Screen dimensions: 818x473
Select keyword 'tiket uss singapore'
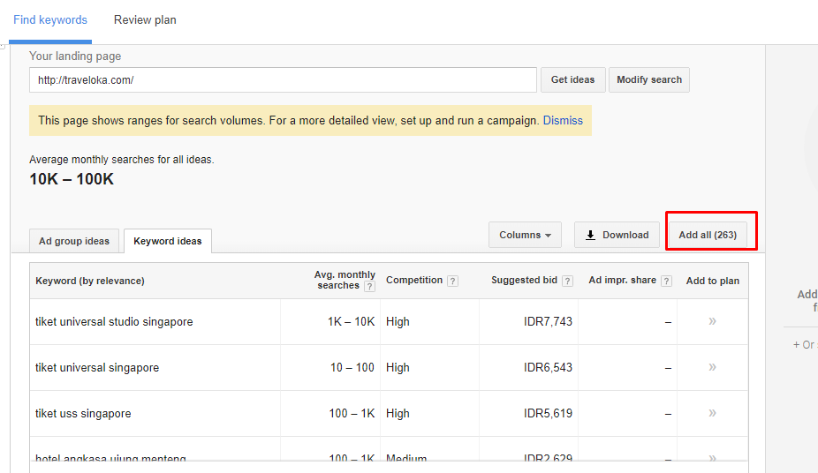click(x=83, y=414)
